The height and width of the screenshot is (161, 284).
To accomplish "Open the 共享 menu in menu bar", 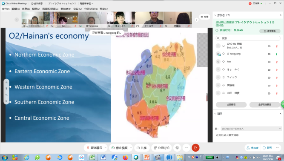I will [26, 9].
